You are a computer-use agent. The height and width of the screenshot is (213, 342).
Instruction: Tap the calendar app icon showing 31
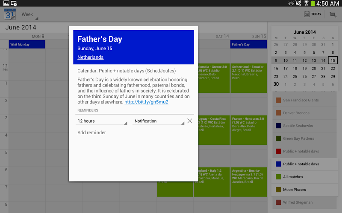point(10,14)
